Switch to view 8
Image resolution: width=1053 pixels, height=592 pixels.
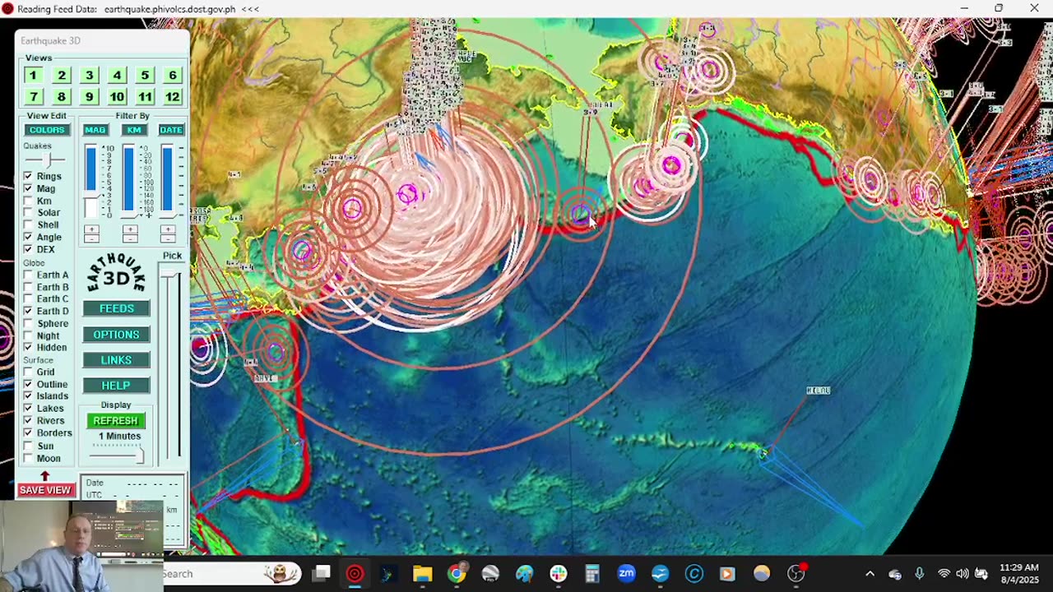[x=62, y=97]
